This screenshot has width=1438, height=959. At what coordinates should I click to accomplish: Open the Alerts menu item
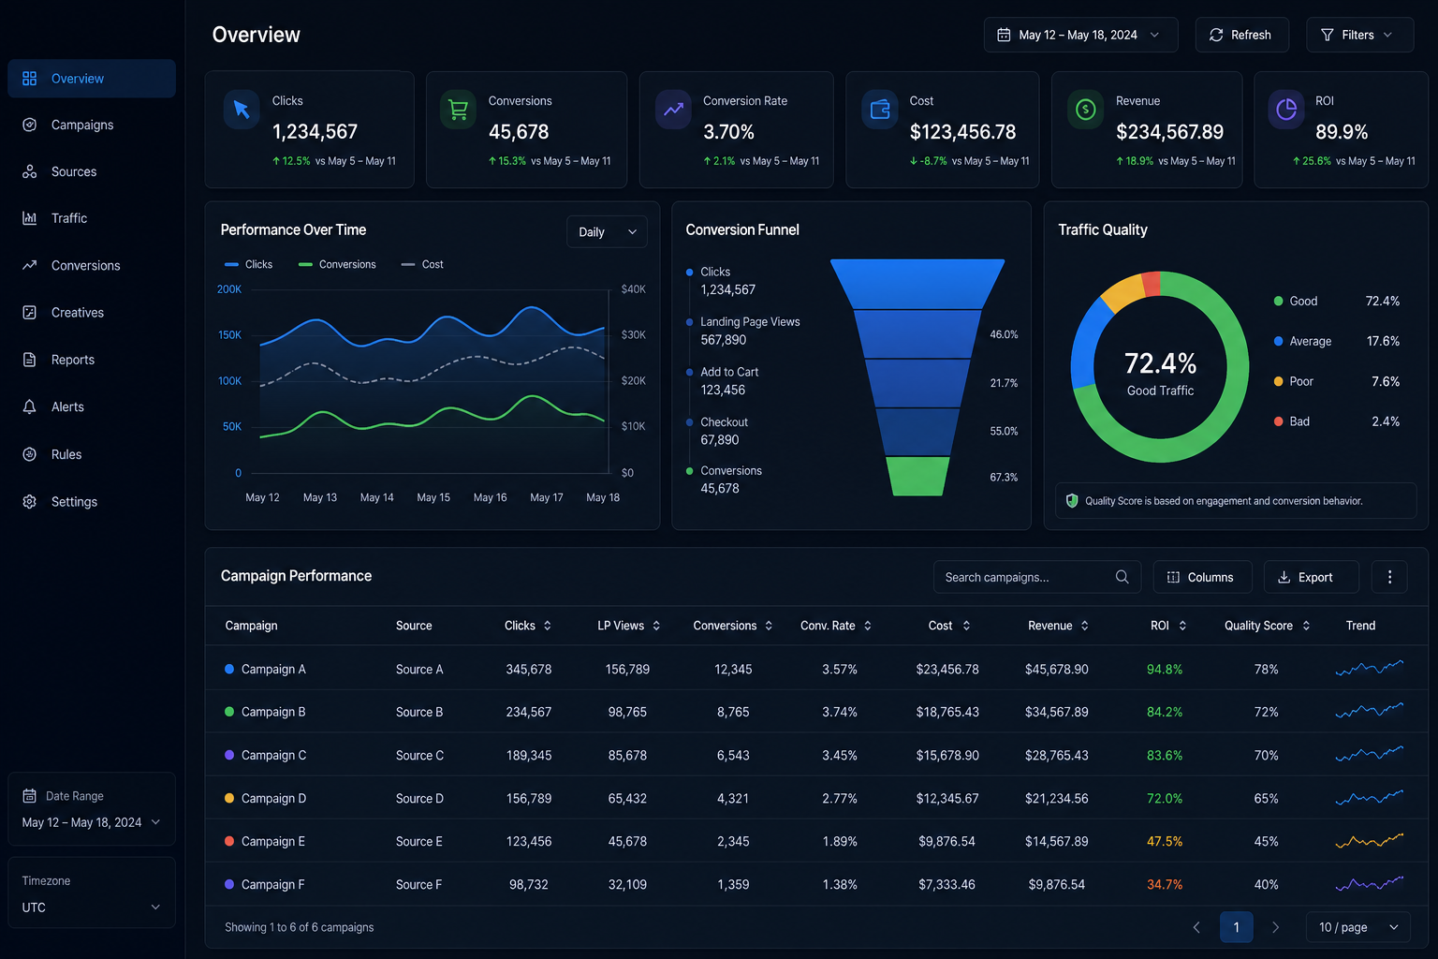pyautogui.click(x=92, y=406)
